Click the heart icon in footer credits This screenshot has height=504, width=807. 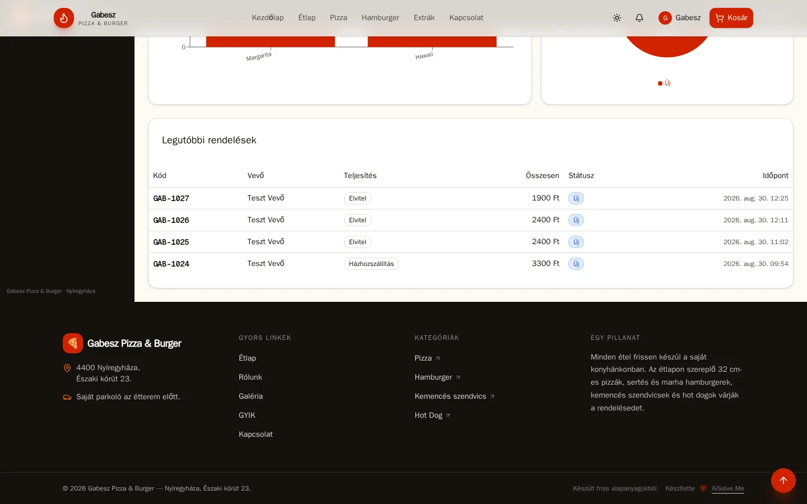(x=703, y=488)
